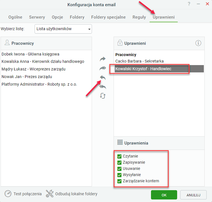Image resolution: width=212 pixels, height=202 pixels.
Task: Toggle the Wysyłanie checkbox
Action: [x=119, y=175]
